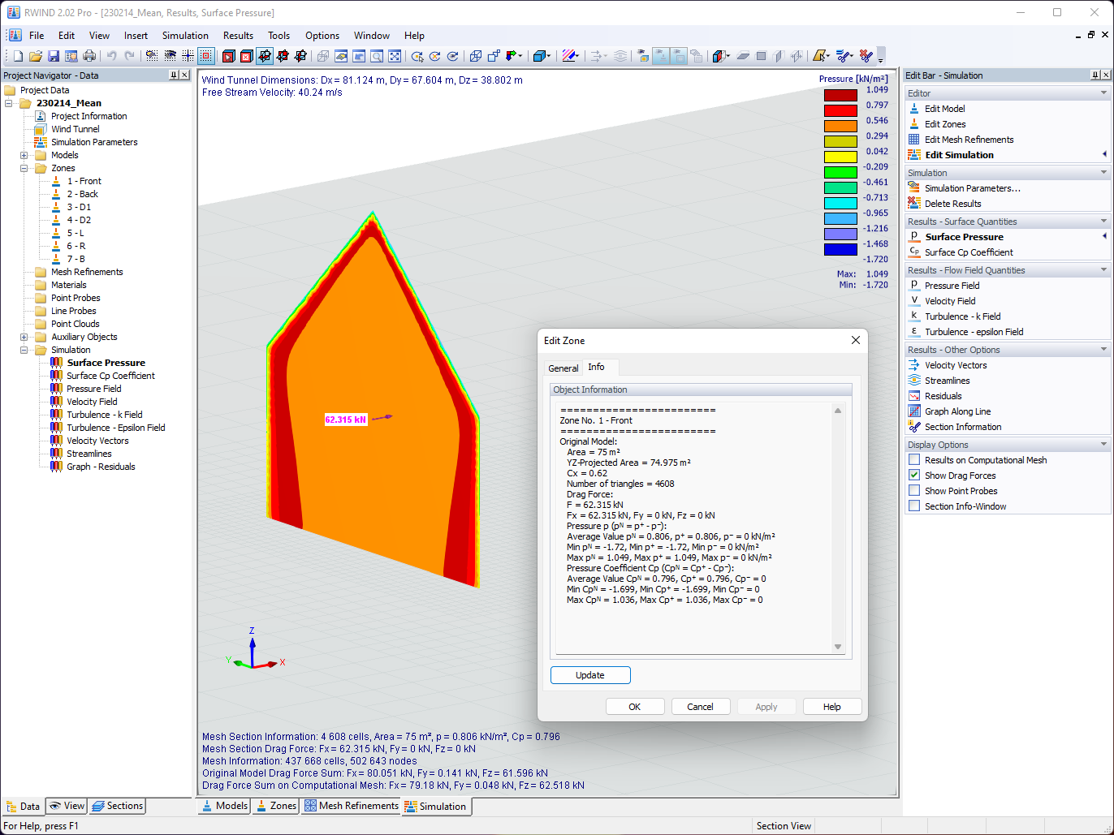Expand the Models tree node
This screenshot has width=1114, height=835.
click(24, 155)
